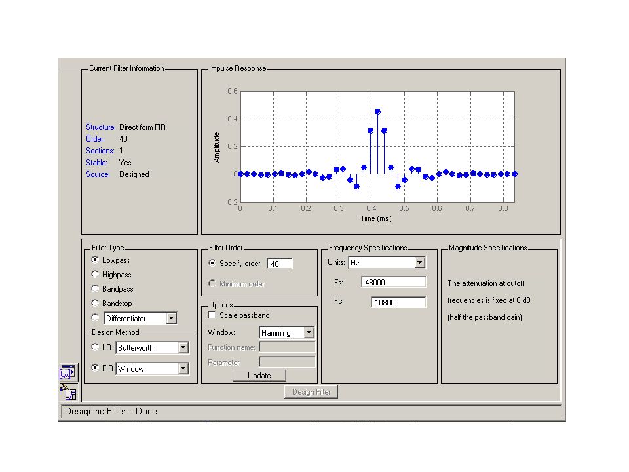Enable the Scale passband checkbox
The height and width of the screenshot is (472, 629).
tap(212, 315)
